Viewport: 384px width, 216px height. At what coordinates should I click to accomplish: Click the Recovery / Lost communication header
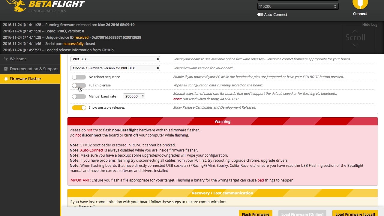[223, 193]
